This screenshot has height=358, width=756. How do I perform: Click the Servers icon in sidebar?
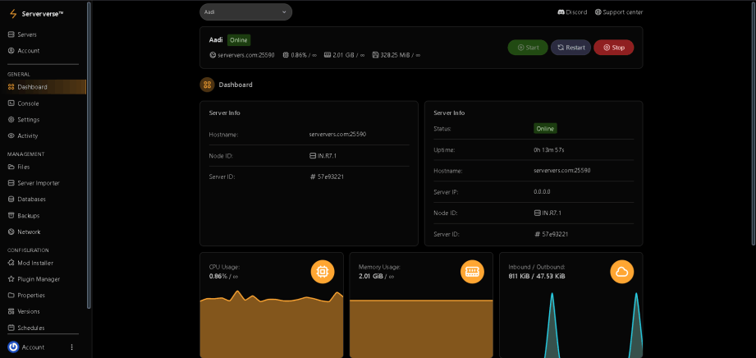[11, 34]
